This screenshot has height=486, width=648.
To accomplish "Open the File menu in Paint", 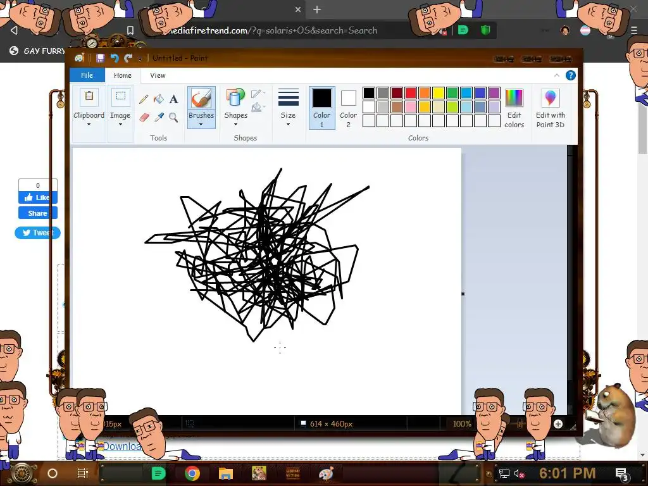I will point(87,75).
